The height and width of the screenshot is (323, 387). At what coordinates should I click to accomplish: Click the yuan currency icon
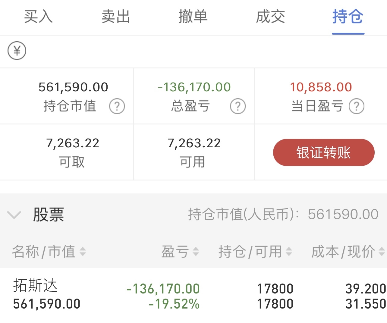17,51
